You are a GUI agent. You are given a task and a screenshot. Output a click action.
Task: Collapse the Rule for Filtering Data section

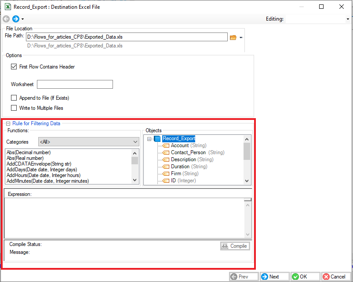[7, 124]
